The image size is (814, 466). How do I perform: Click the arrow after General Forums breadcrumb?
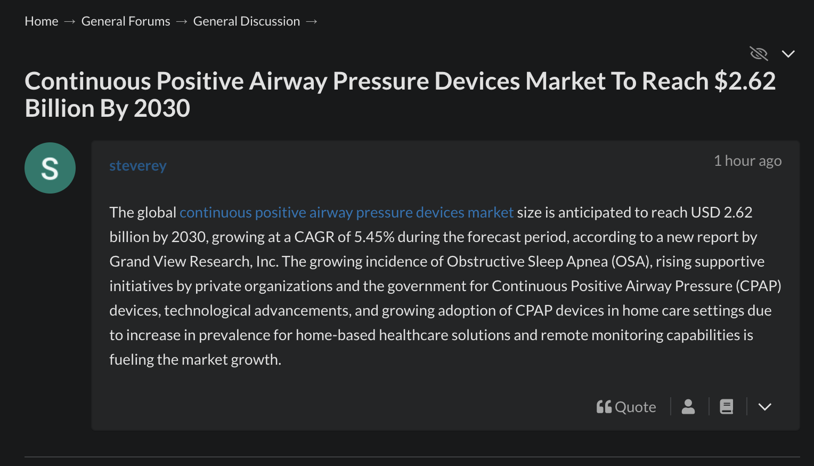click(182, 22)
